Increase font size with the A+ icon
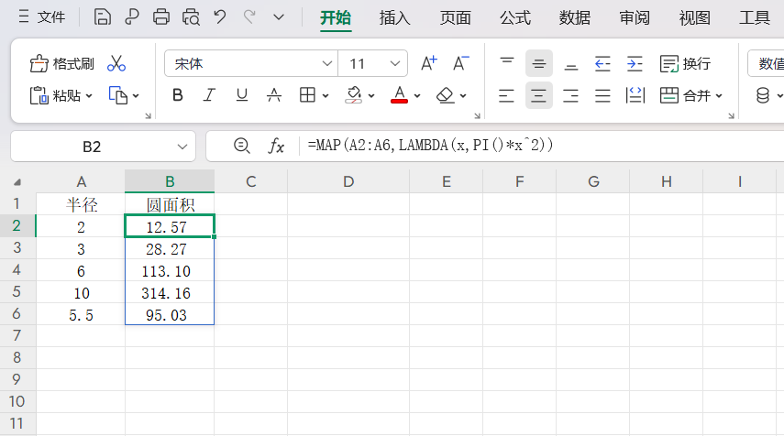The image size is (784, 436). click(x=428, y=64)
